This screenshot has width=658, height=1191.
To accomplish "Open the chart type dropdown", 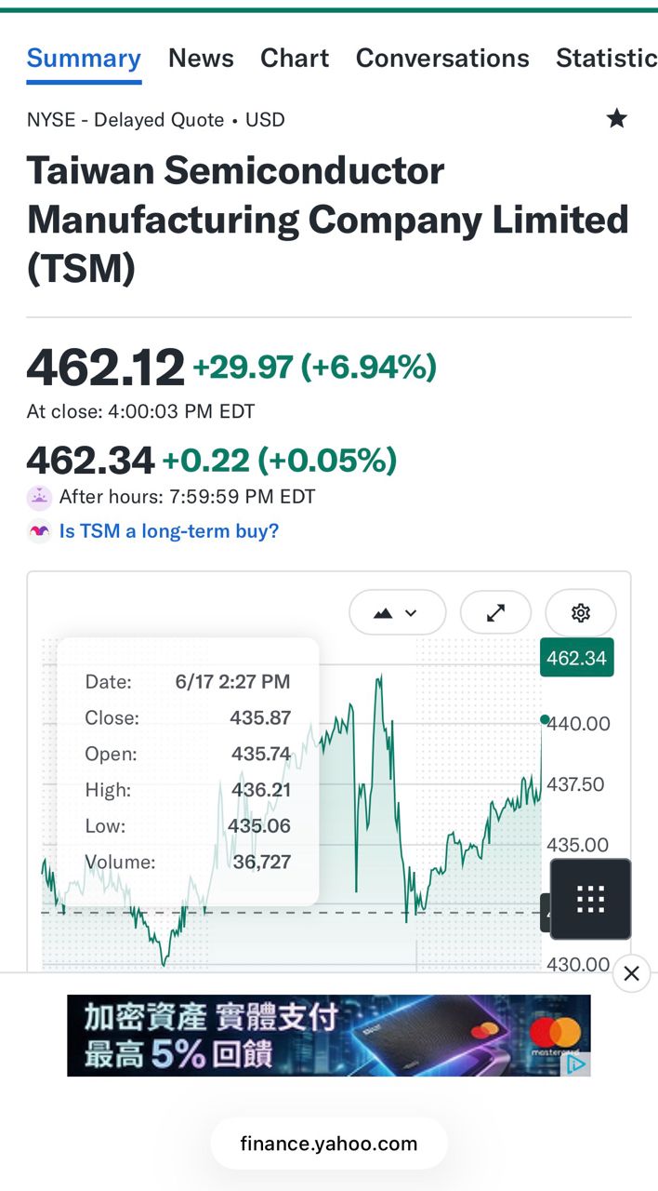I will pos(398,612).
